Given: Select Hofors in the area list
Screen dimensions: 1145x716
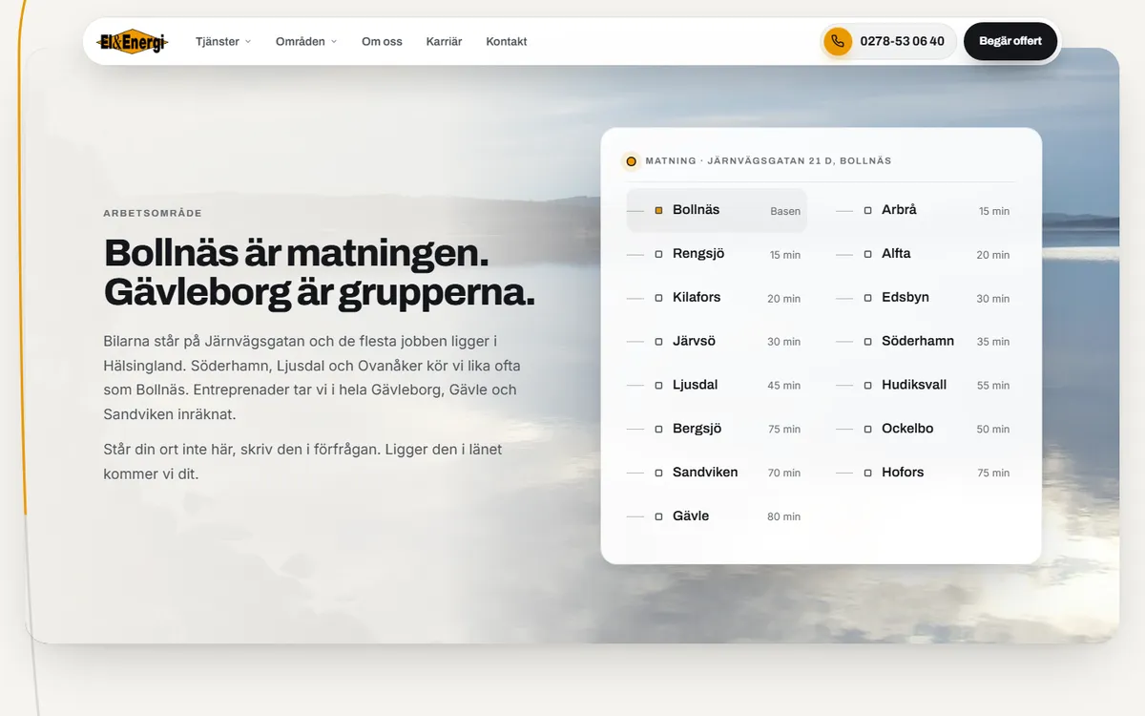Looking at the screenshot, I should [x=926, y=473].
